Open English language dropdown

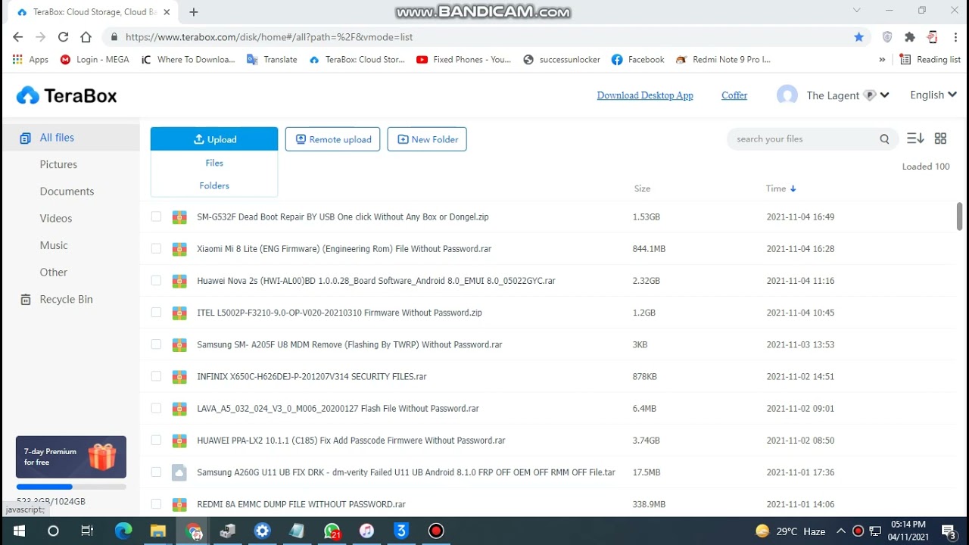click(x=933, y=95)
